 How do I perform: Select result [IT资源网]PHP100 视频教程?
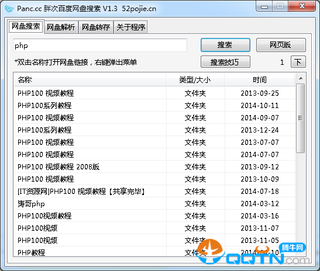[154, 192]
